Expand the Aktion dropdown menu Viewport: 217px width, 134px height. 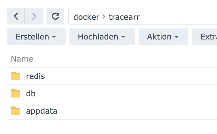pos(163,37)
